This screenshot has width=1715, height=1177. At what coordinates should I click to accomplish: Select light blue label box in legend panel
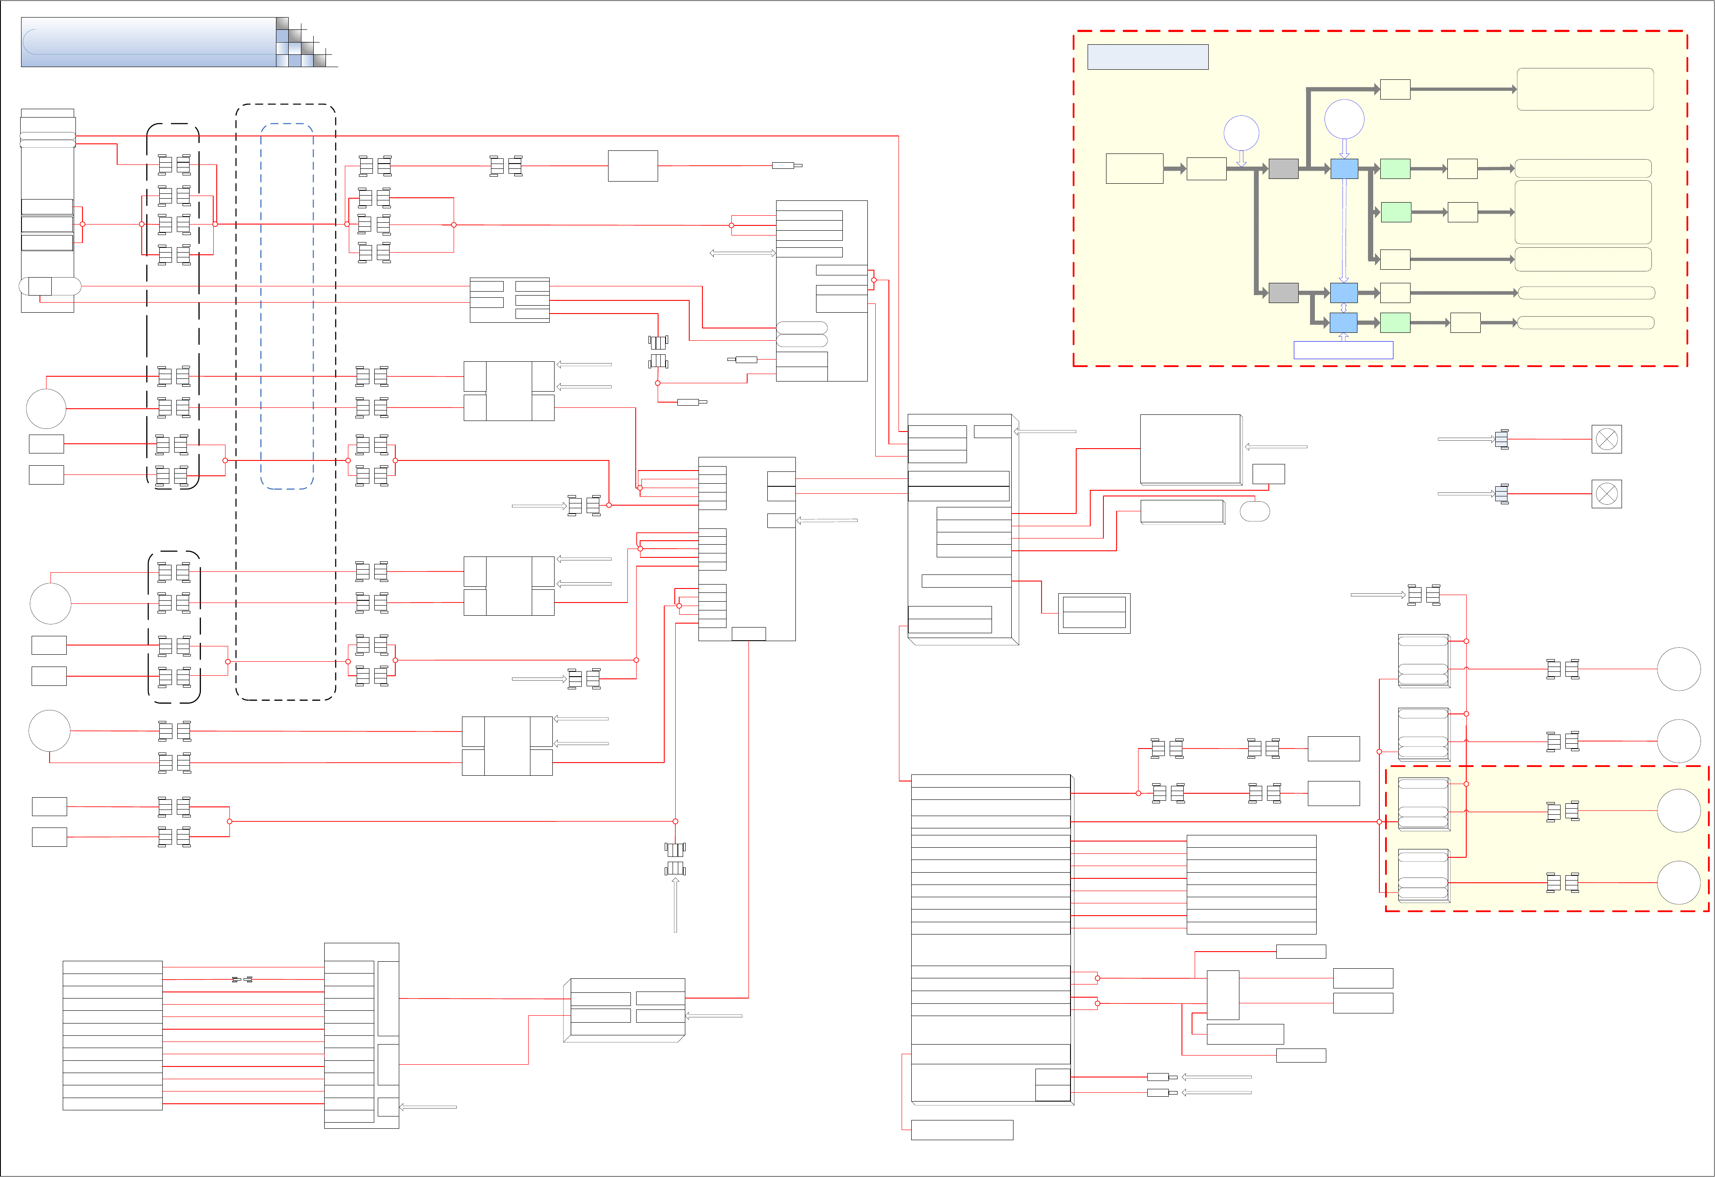(x=1148, y=57)
